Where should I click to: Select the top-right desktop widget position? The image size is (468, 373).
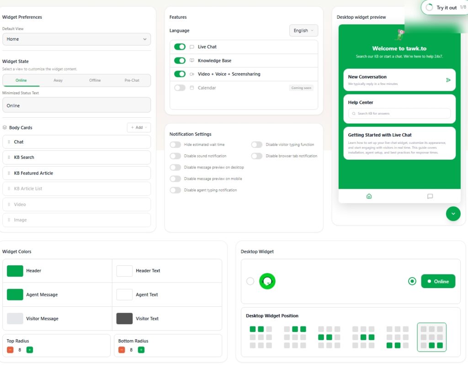pyautogui.click(x=295, y=337)
